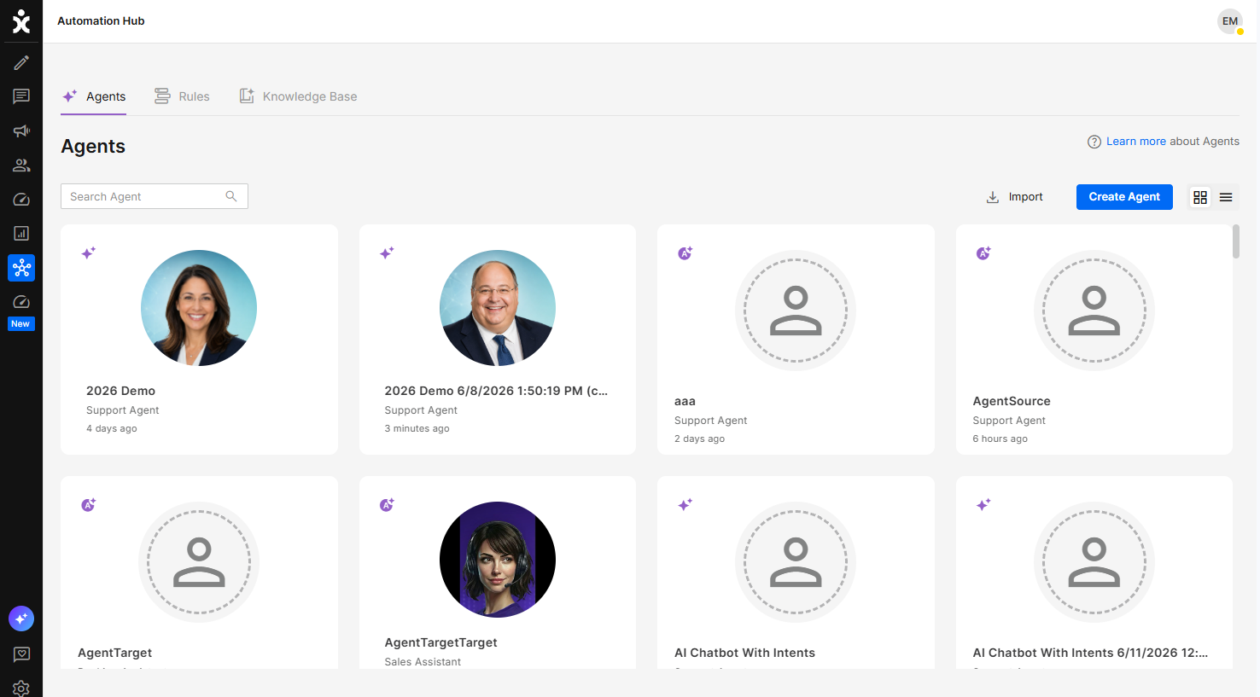Click the '4 days ago' timestamp
Viewport: 1260px width, 697px height.
[111, 429]
